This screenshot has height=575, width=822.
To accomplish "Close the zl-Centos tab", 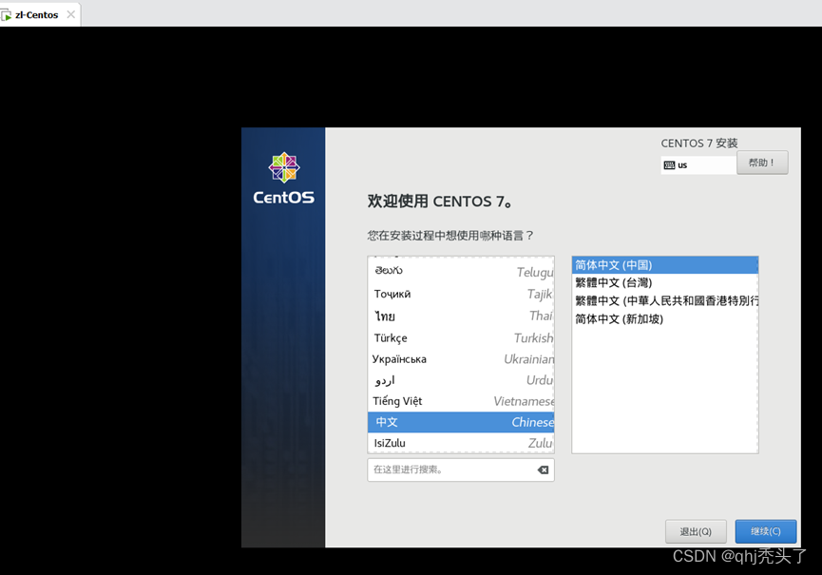I will pos(70,14).
